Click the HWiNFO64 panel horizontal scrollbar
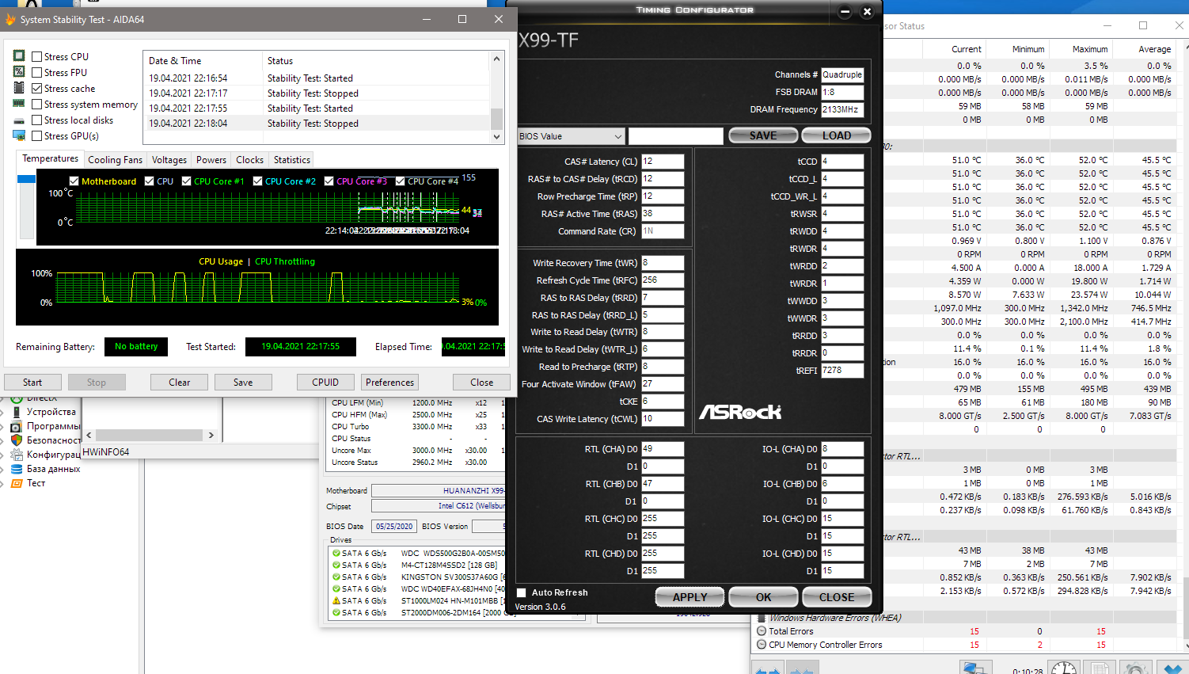 point(150,435)
